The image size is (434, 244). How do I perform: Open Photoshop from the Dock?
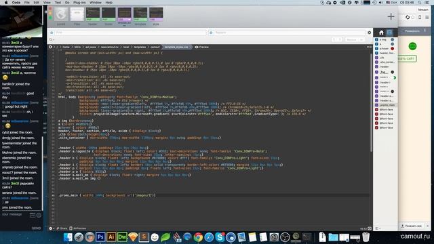pos(100,237)
